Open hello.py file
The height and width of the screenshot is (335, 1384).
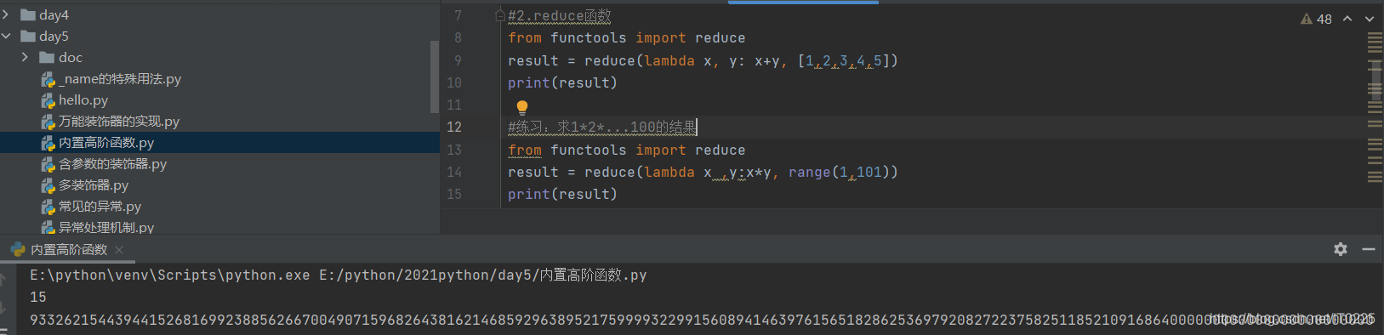(x=83, y=99)
